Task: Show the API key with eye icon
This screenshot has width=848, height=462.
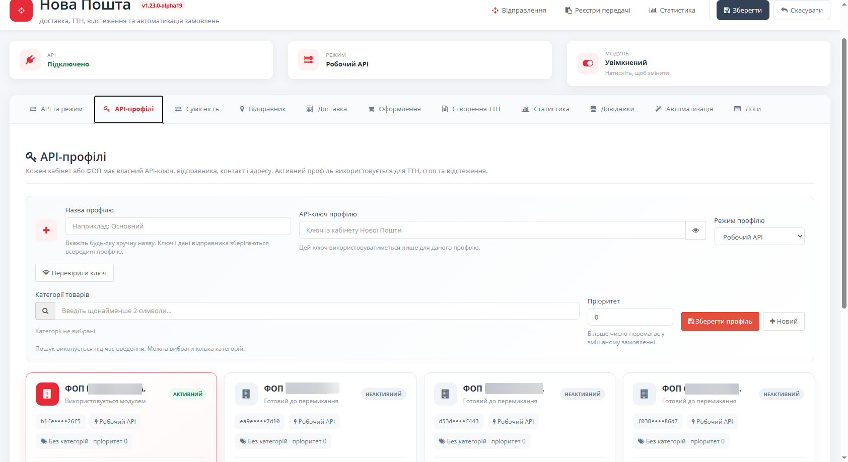Action: [x=695, y=230]
